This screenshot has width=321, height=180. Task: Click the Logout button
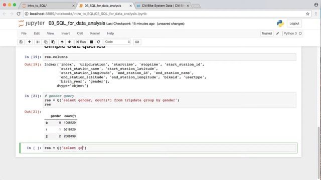click(x=294, y=23)
